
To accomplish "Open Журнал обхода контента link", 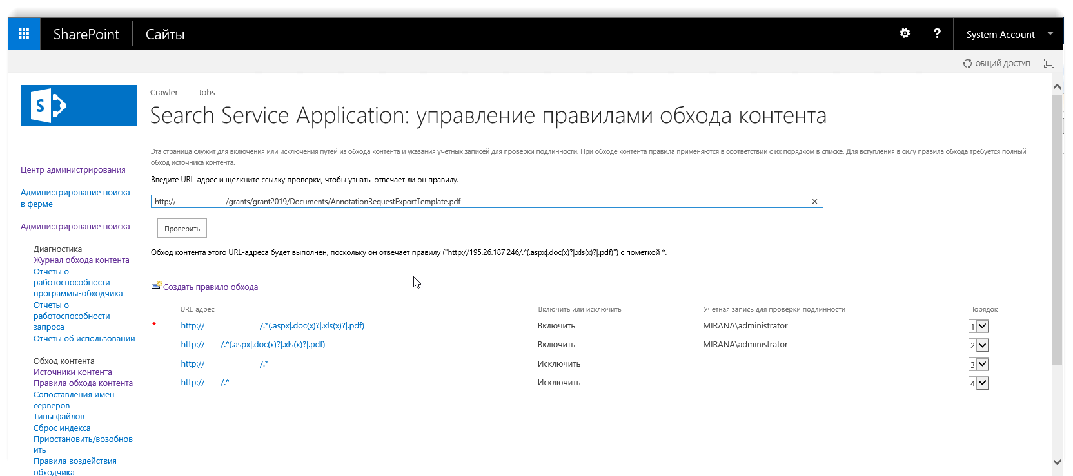I will pos(81,260).
